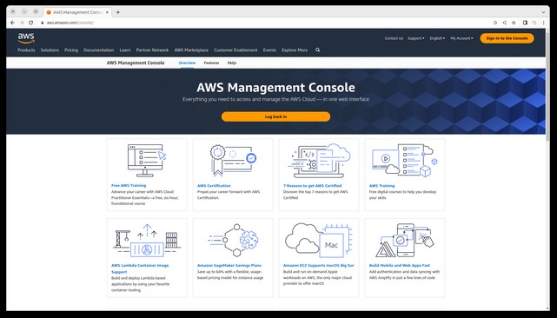557x318 pixels.
Task: Click the Amazon EC2 macOS illustration thumbnail
Action: tap(319, 241)
